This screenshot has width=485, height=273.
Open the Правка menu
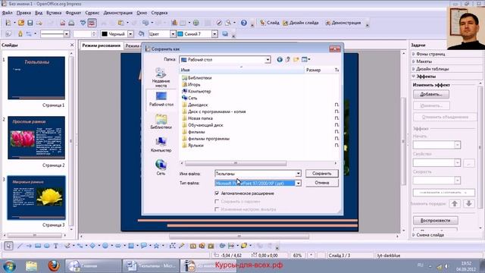click(23, 13)
